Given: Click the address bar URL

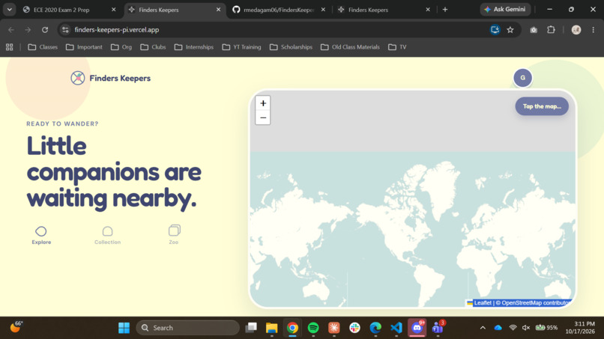Looking at the screenshot, I should coord(117,30).
